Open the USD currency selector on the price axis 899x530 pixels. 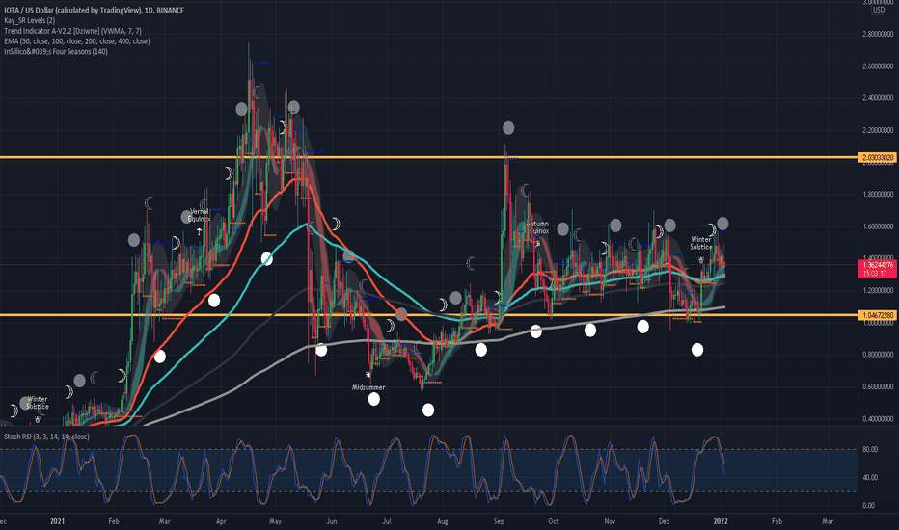tap(879, 10)
